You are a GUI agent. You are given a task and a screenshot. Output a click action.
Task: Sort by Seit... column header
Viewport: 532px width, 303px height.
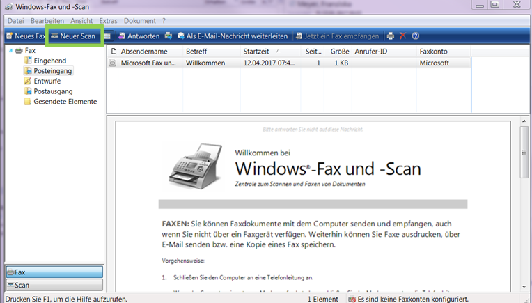[x=313, y=52]
